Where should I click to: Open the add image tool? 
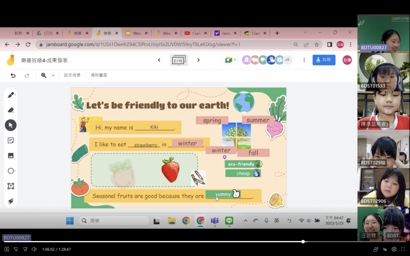(x=11, y=156)
